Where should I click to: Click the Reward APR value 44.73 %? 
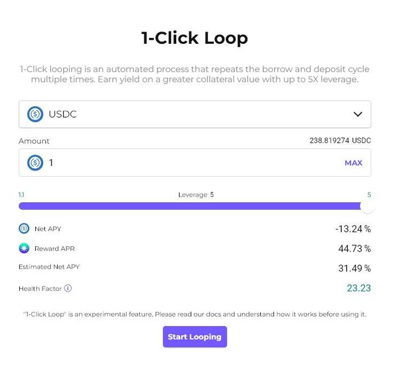pos(354,249)
